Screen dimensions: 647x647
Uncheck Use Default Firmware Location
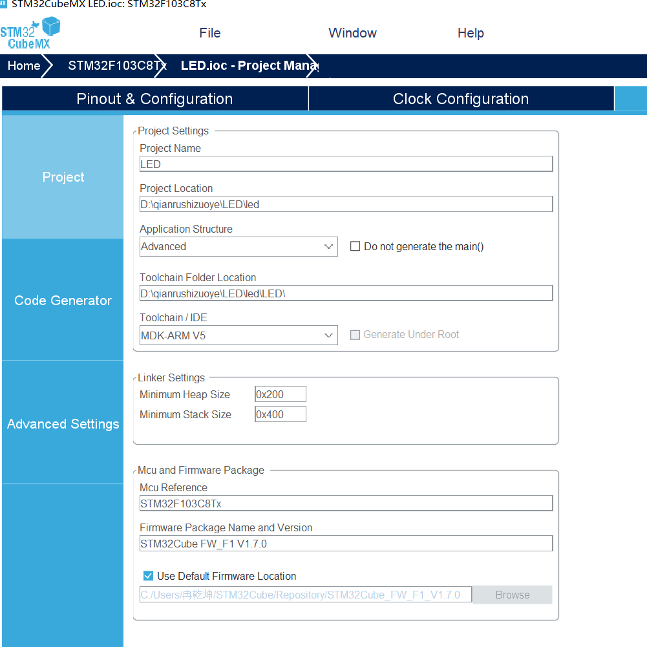tap(148, 576)
